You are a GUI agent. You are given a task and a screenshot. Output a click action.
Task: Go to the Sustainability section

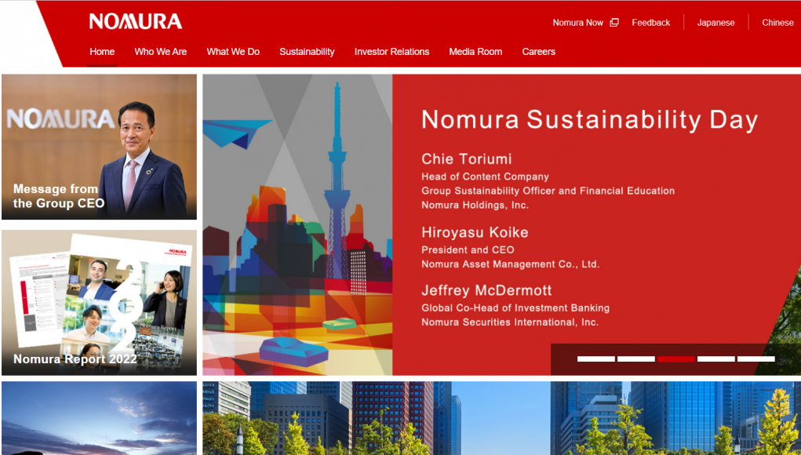pyautogui.click(x=307, y=52)
